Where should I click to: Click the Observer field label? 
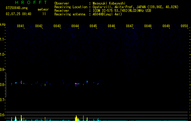tap(62, 3)
